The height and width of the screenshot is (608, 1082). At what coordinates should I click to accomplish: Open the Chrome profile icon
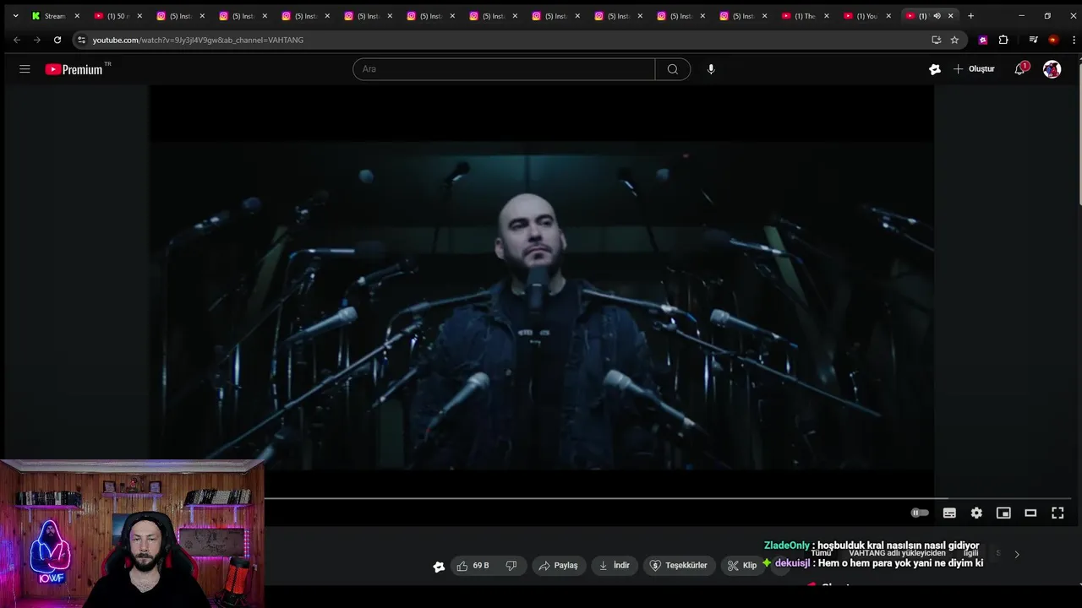coord(1053,40)
